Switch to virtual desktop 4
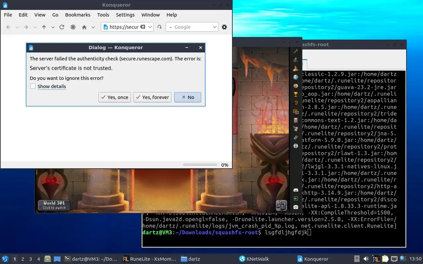423x264 pixels. point(38,259)
